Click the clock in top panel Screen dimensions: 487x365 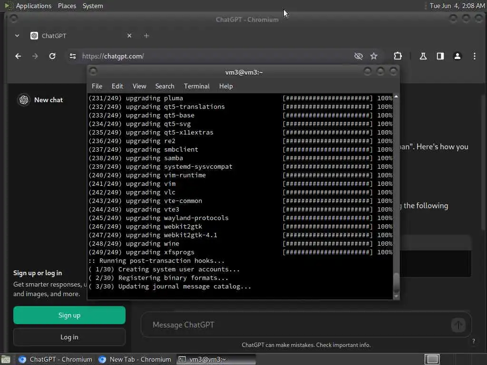pos(457,6)
